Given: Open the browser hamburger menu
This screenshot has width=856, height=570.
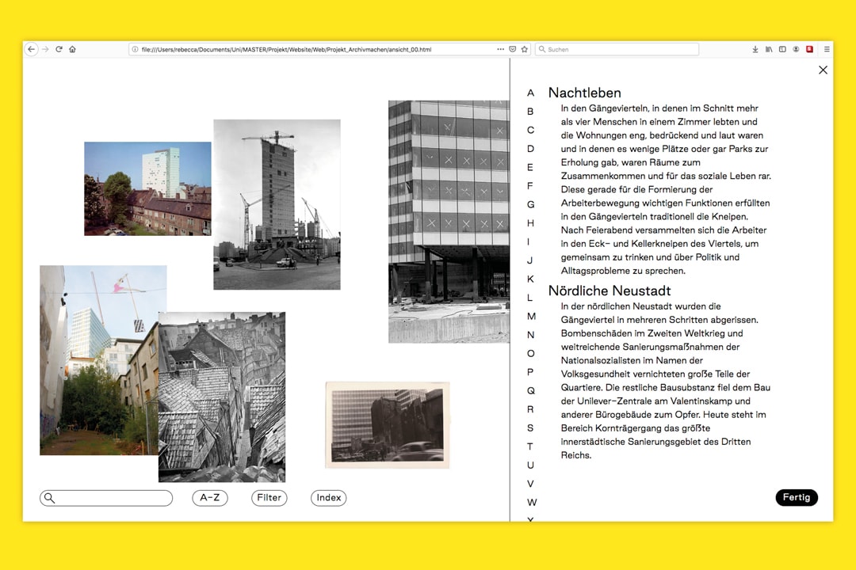Looking at the screenshot, I should click(x=827, y=49).
